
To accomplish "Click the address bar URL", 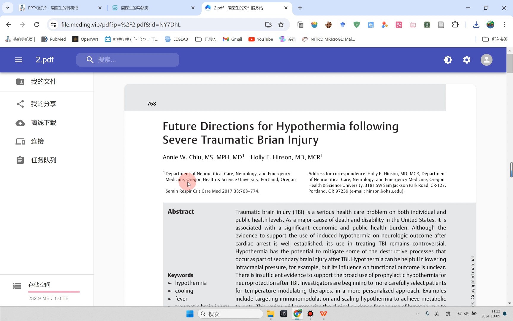I will (121, 25).
